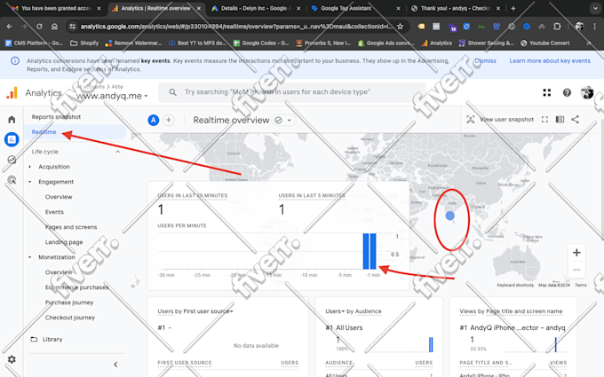
Task: Click the browser home button
Action: [x=54, y=27]
